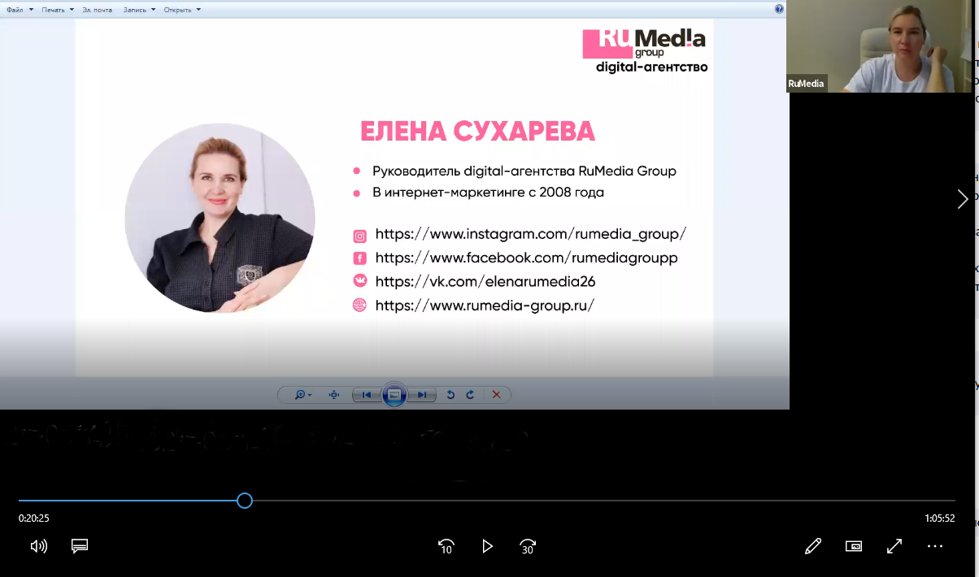
Task: Click the Открыть menu button
Action: [181, 10]
